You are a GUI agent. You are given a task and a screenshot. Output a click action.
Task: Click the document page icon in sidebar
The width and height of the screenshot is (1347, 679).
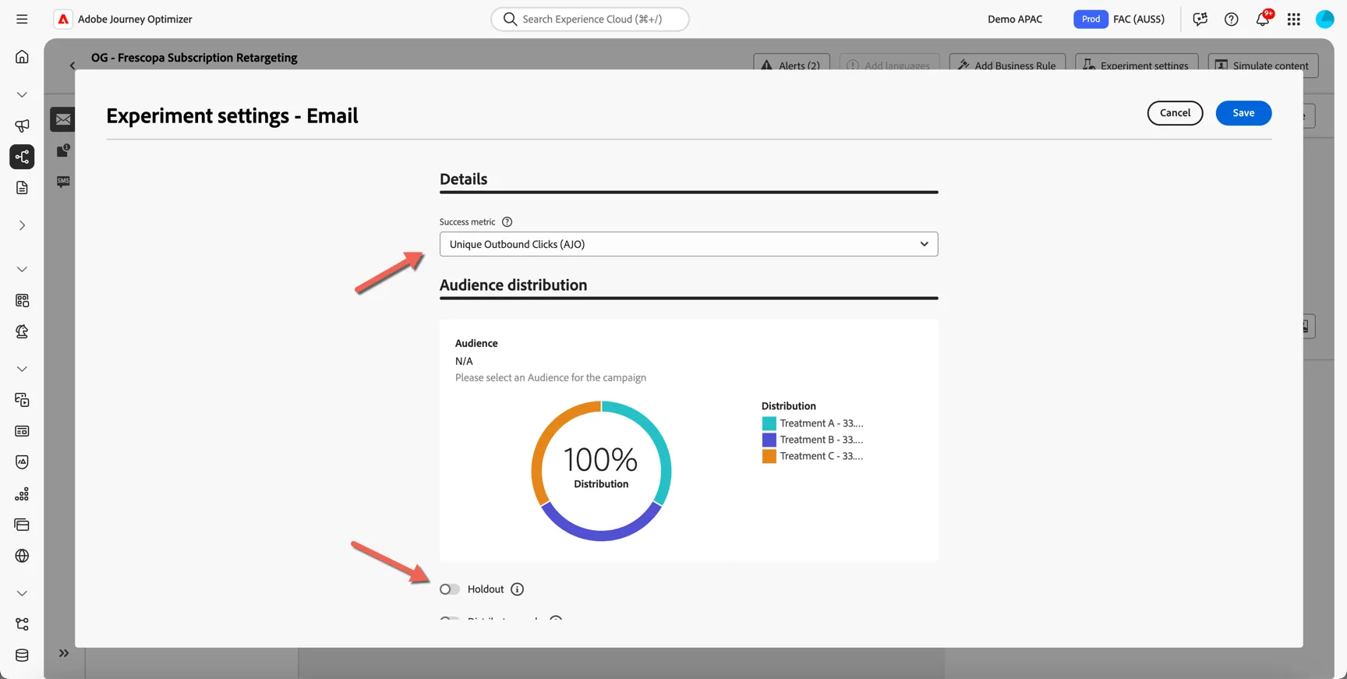point(22,188)
